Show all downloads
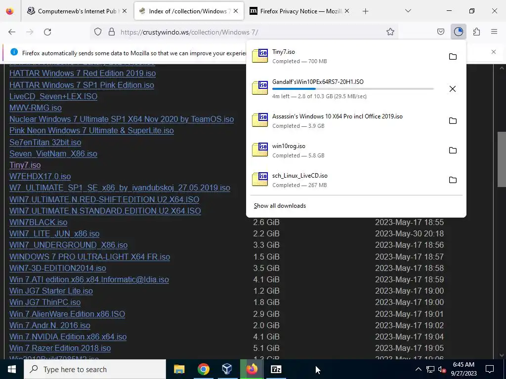506x379 pixels. 280,206
